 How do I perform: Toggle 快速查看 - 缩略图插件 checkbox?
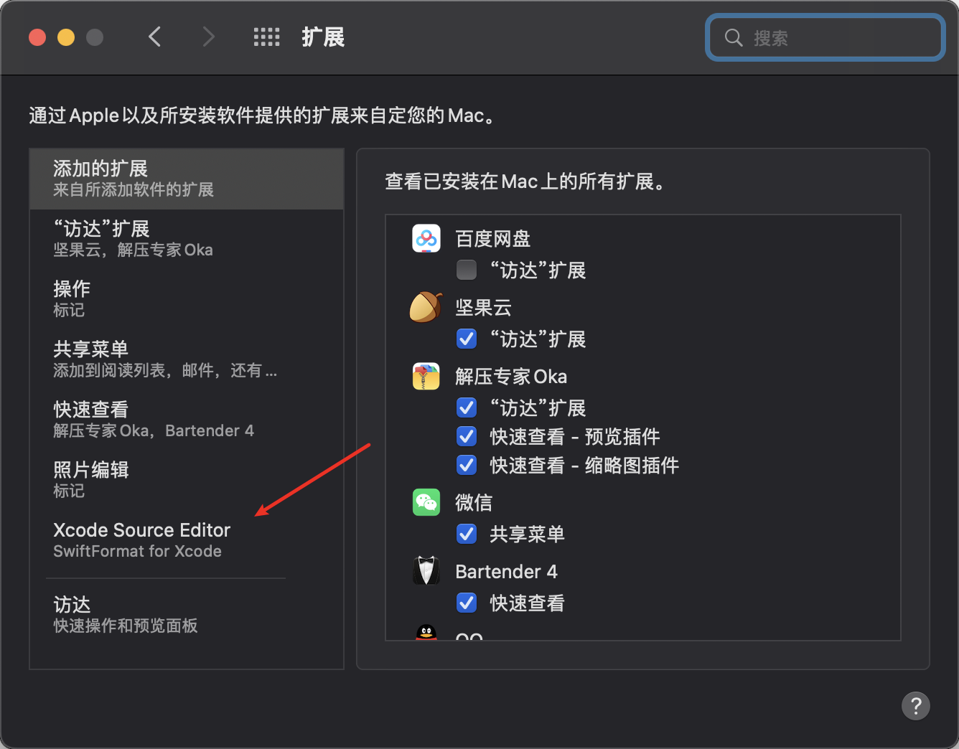pos(467,465)
